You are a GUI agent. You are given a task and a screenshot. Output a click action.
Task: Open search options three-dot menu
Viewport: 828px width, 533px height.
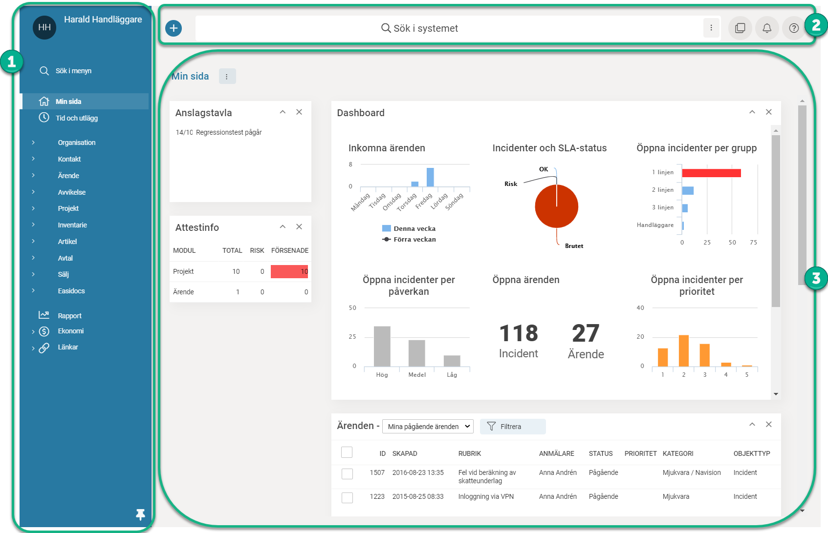click(x=711, y=28)
